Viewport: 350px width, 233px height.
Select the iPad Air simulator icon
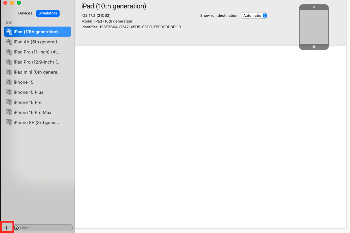tap(9, 42)
